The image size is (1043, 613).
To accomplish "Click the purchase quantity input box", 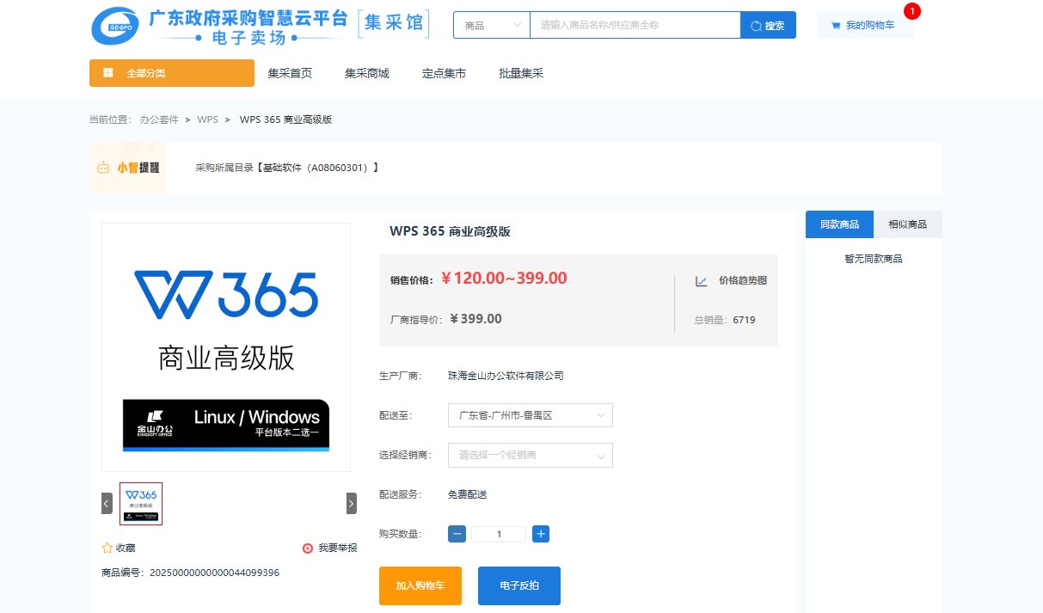I will [499, 534].
